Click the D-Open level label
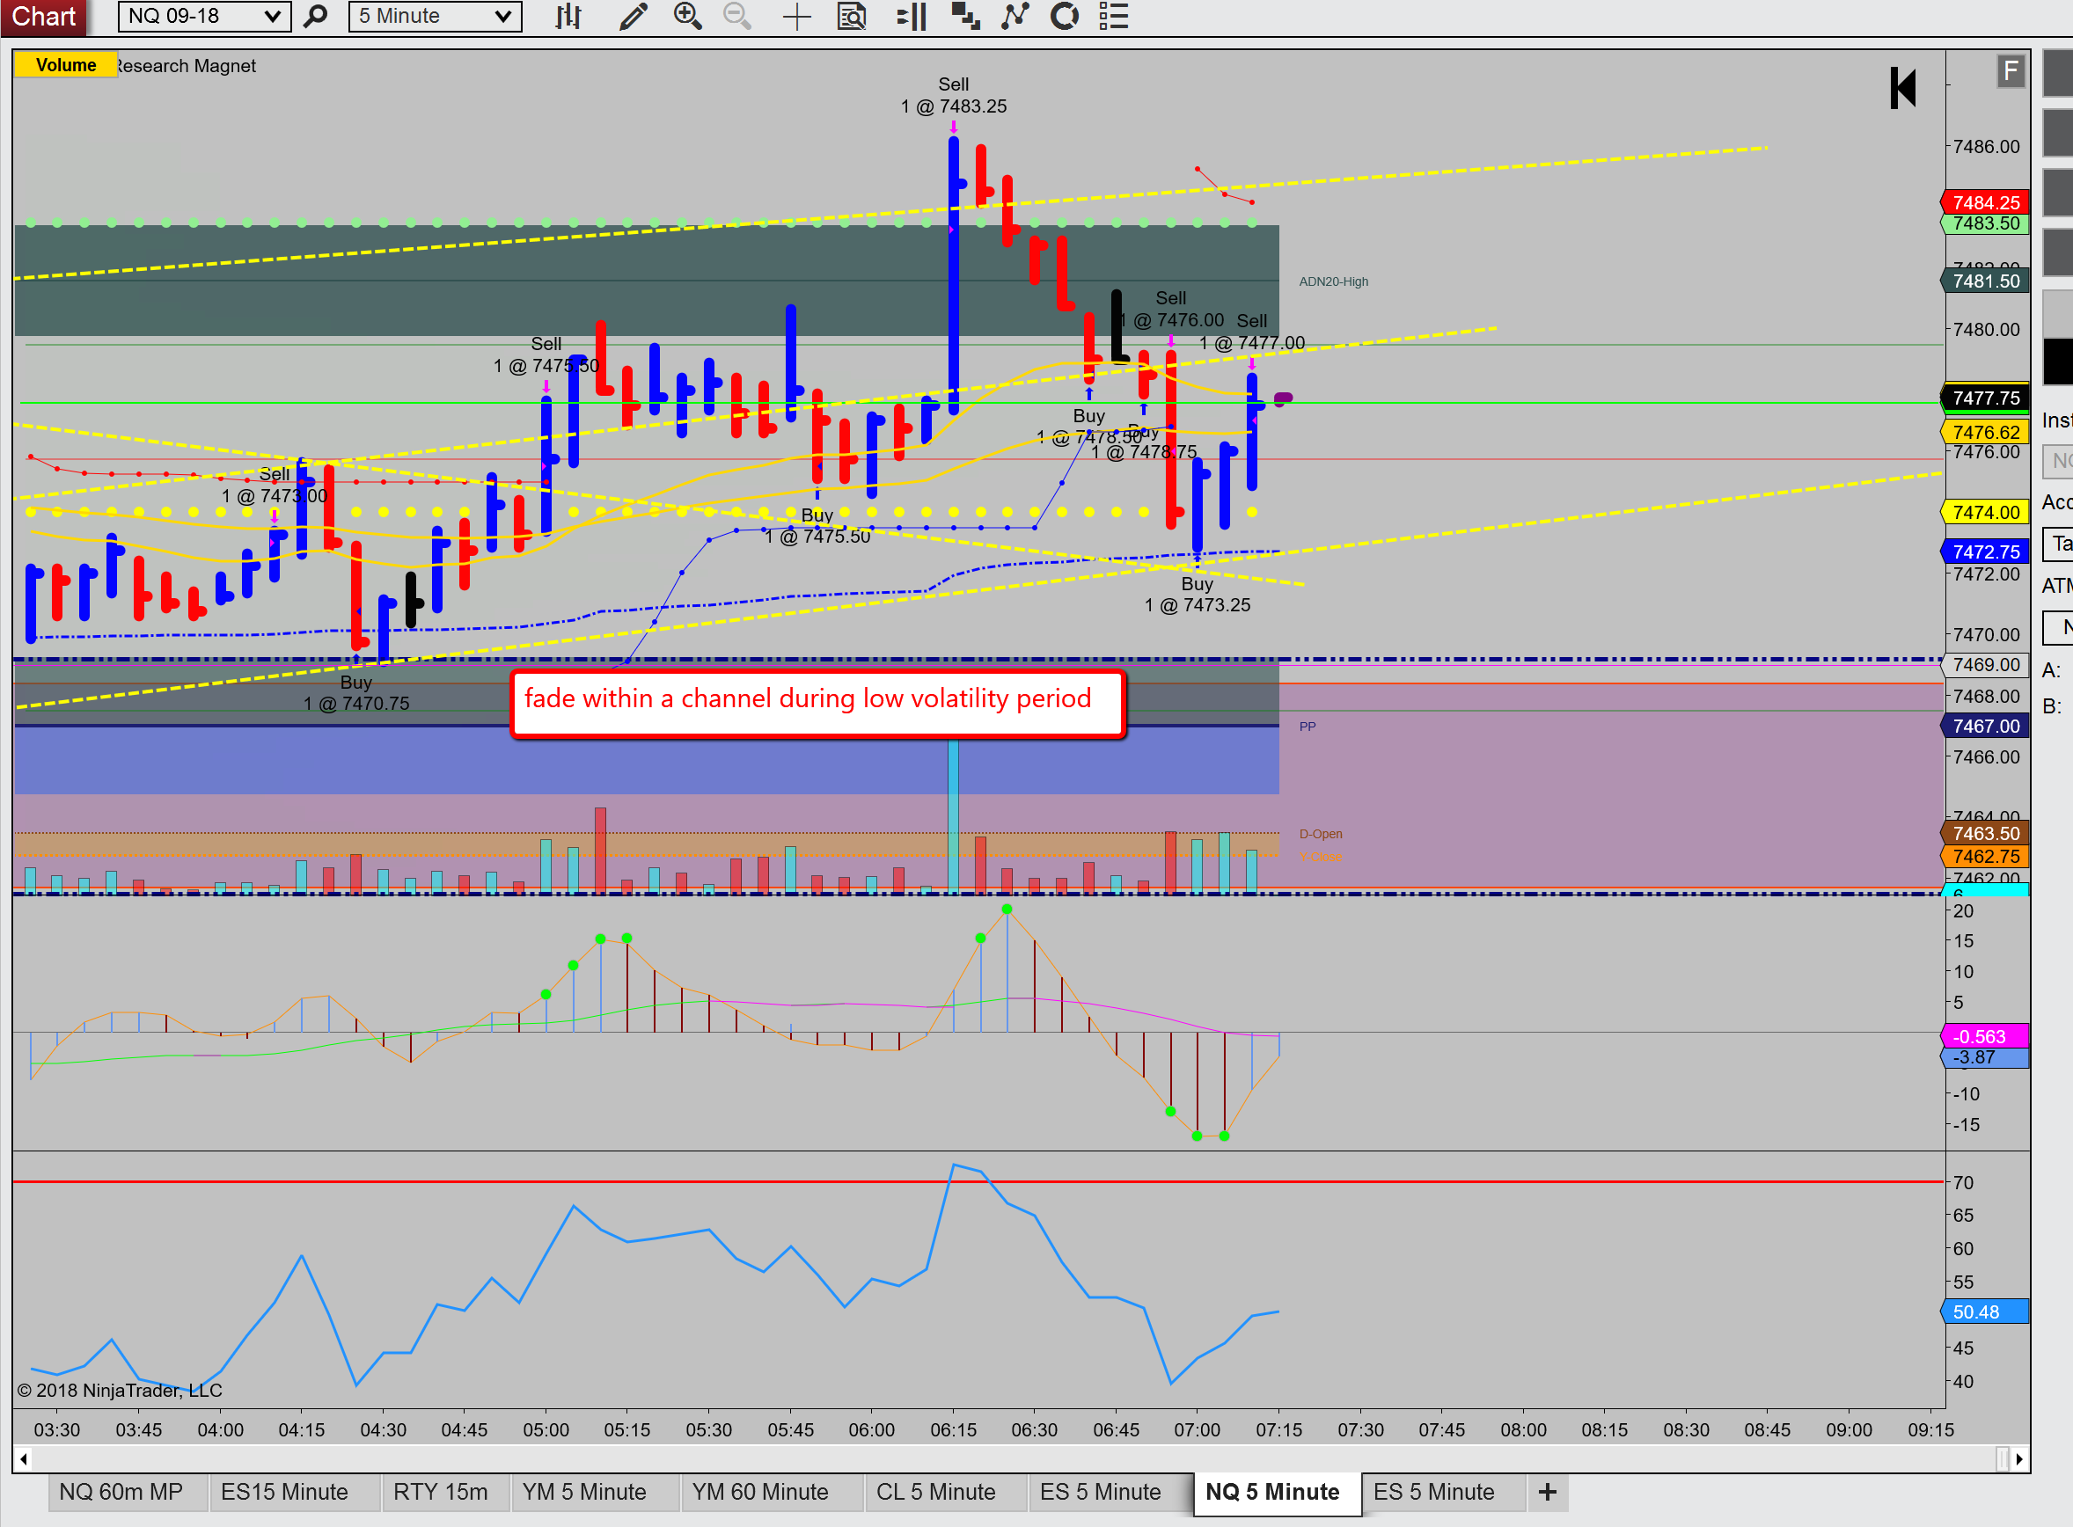 pos(1321,834)
